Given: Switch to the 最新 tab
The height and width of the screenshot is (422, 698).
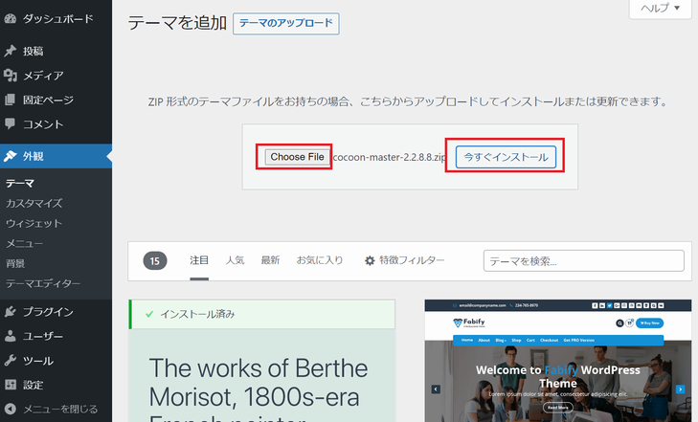Looking at the screenshot, I should coord(270,260).
